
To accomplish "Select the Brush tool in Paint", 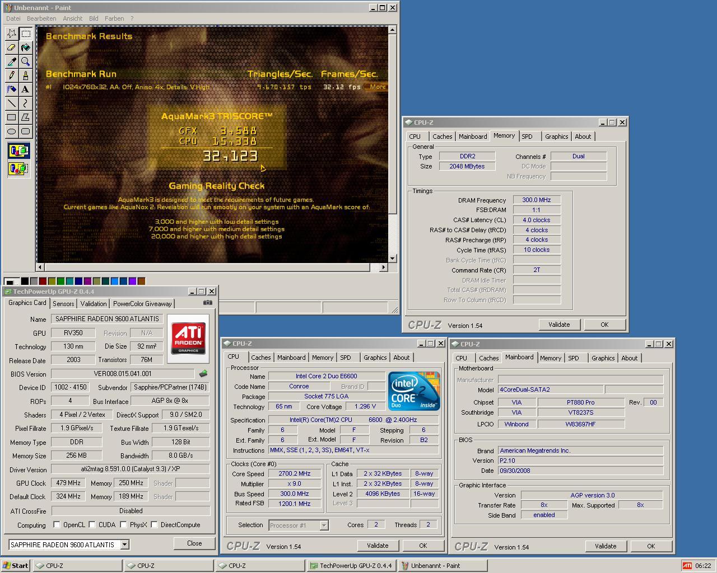I will point(26,76).
